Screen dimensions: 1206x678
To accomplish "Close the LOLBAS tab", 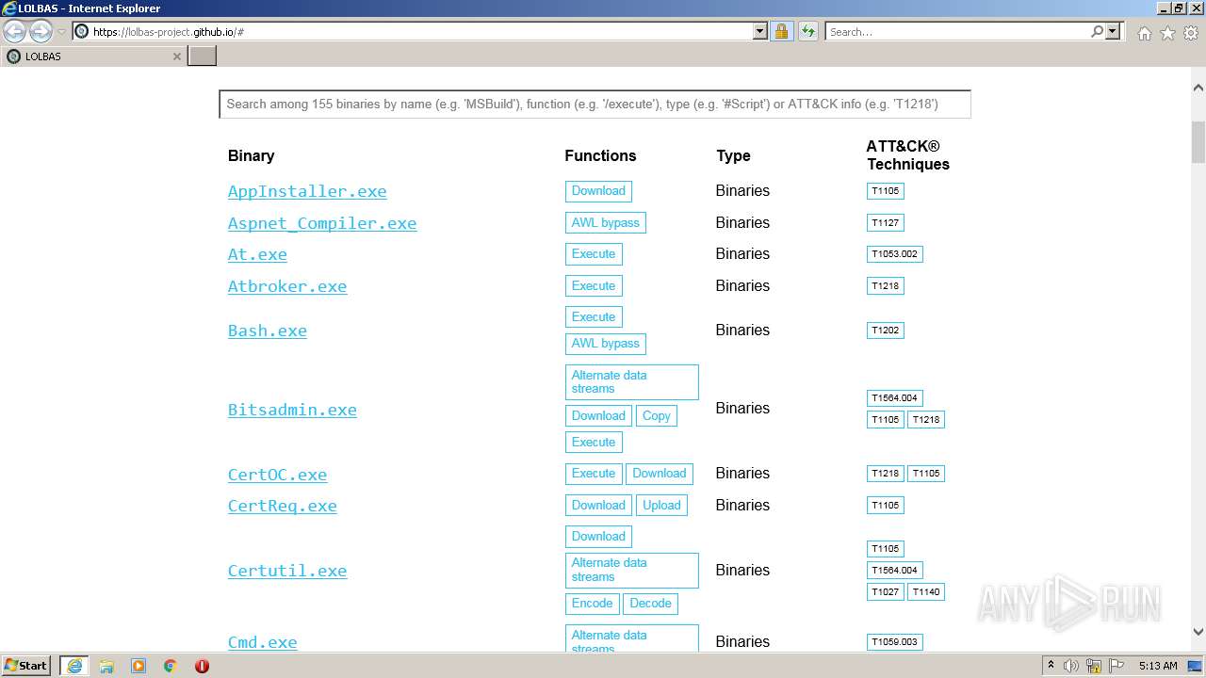I will pos(176,56).
